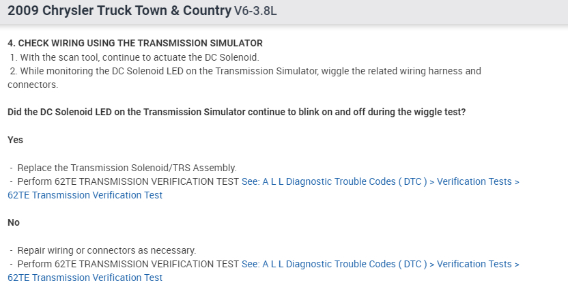
Task: Select the step 4 CHECK WIRING heading
Action: point(134,43)
